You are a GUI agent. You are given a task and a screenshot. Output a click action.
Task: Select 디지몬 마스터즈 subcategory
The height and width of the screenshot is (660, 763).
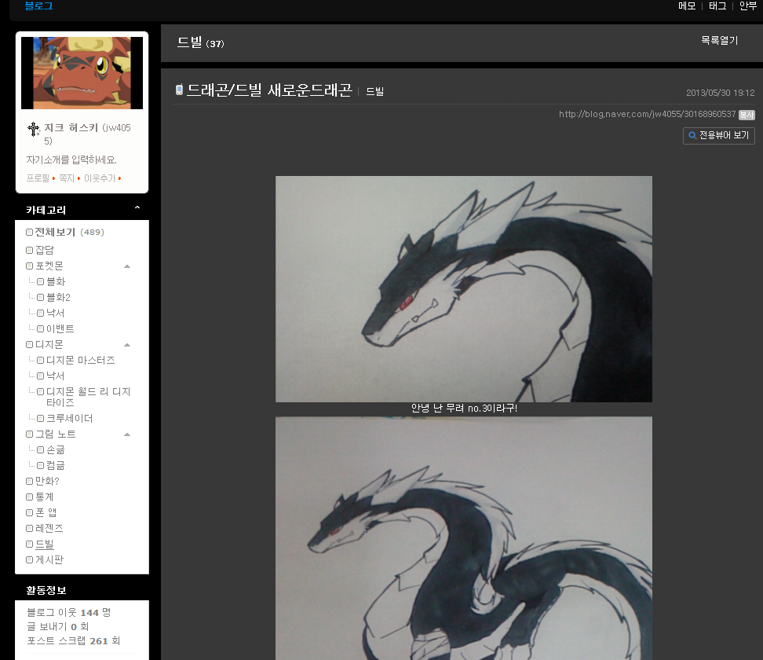click(x=80, y=361)
